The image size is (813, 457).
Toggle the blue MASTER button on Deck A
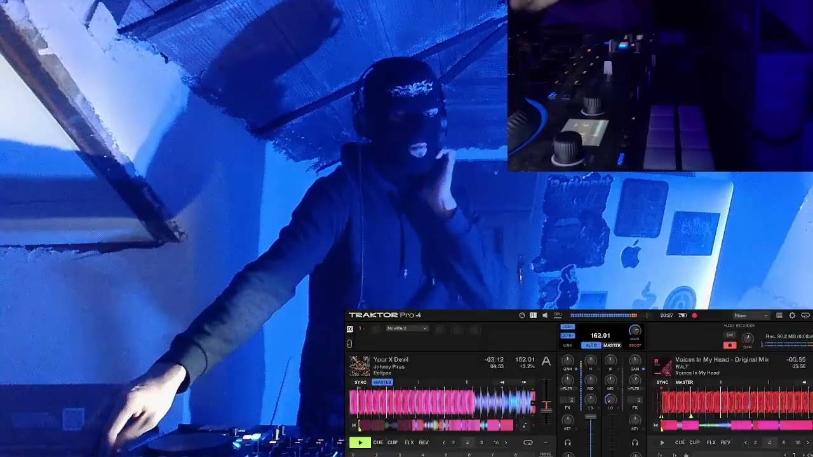tap(382, 382)
